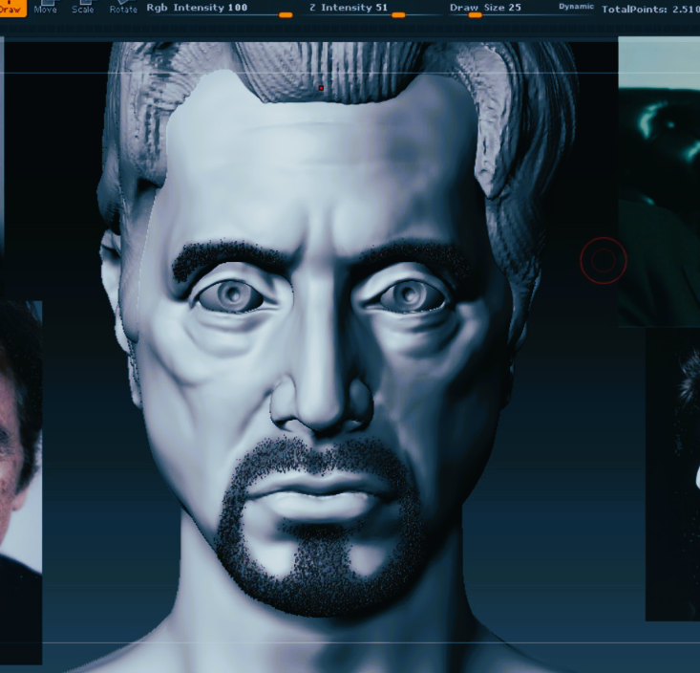The width and height of the screenshot is (700, 673).
Task: Click the red point marker on the hair
Action: [321, 89]
